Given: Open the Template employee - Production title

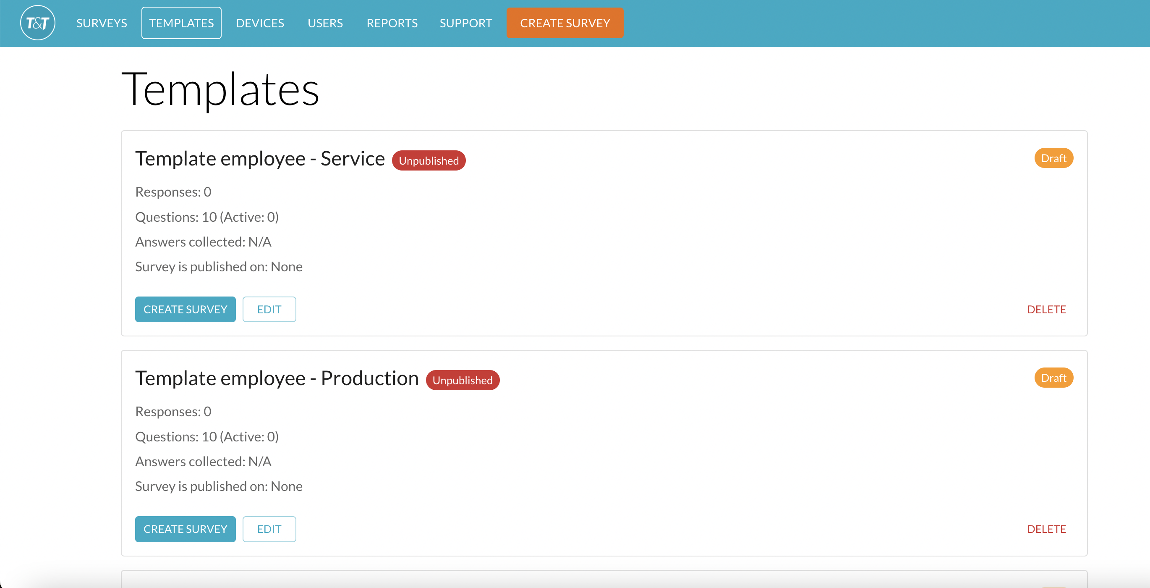Looking at the screenshot, I should click(277, 378).
